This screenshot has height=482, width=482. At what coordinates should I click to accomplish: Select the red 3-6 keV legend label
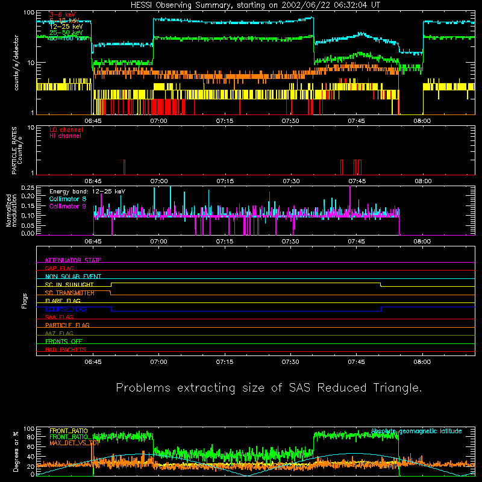point(62,14)
